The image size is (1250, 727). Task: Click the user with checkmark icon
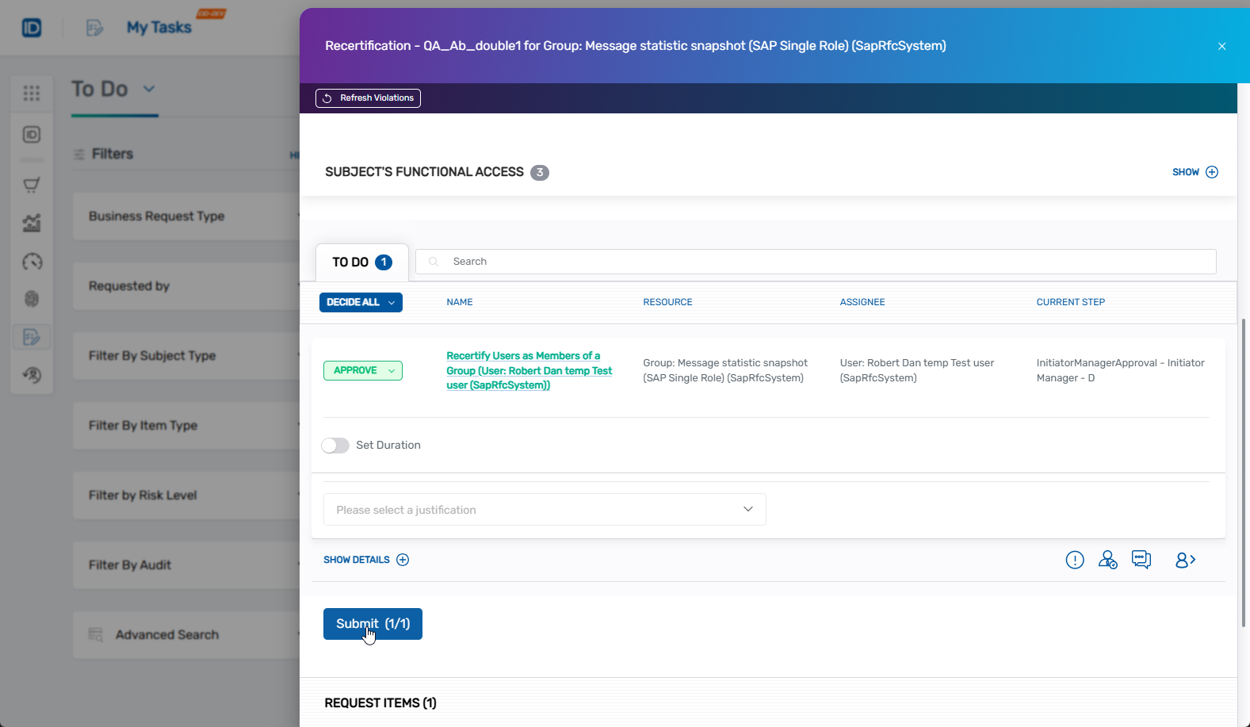point(1107,560)
